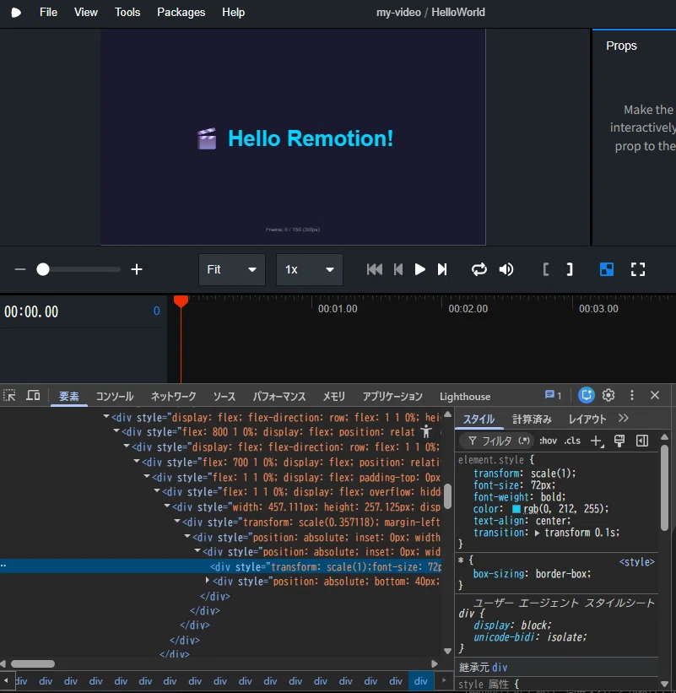Activate the DevTools element inspector picker
Screen dimensions: 676x693
tap(10, 395)
